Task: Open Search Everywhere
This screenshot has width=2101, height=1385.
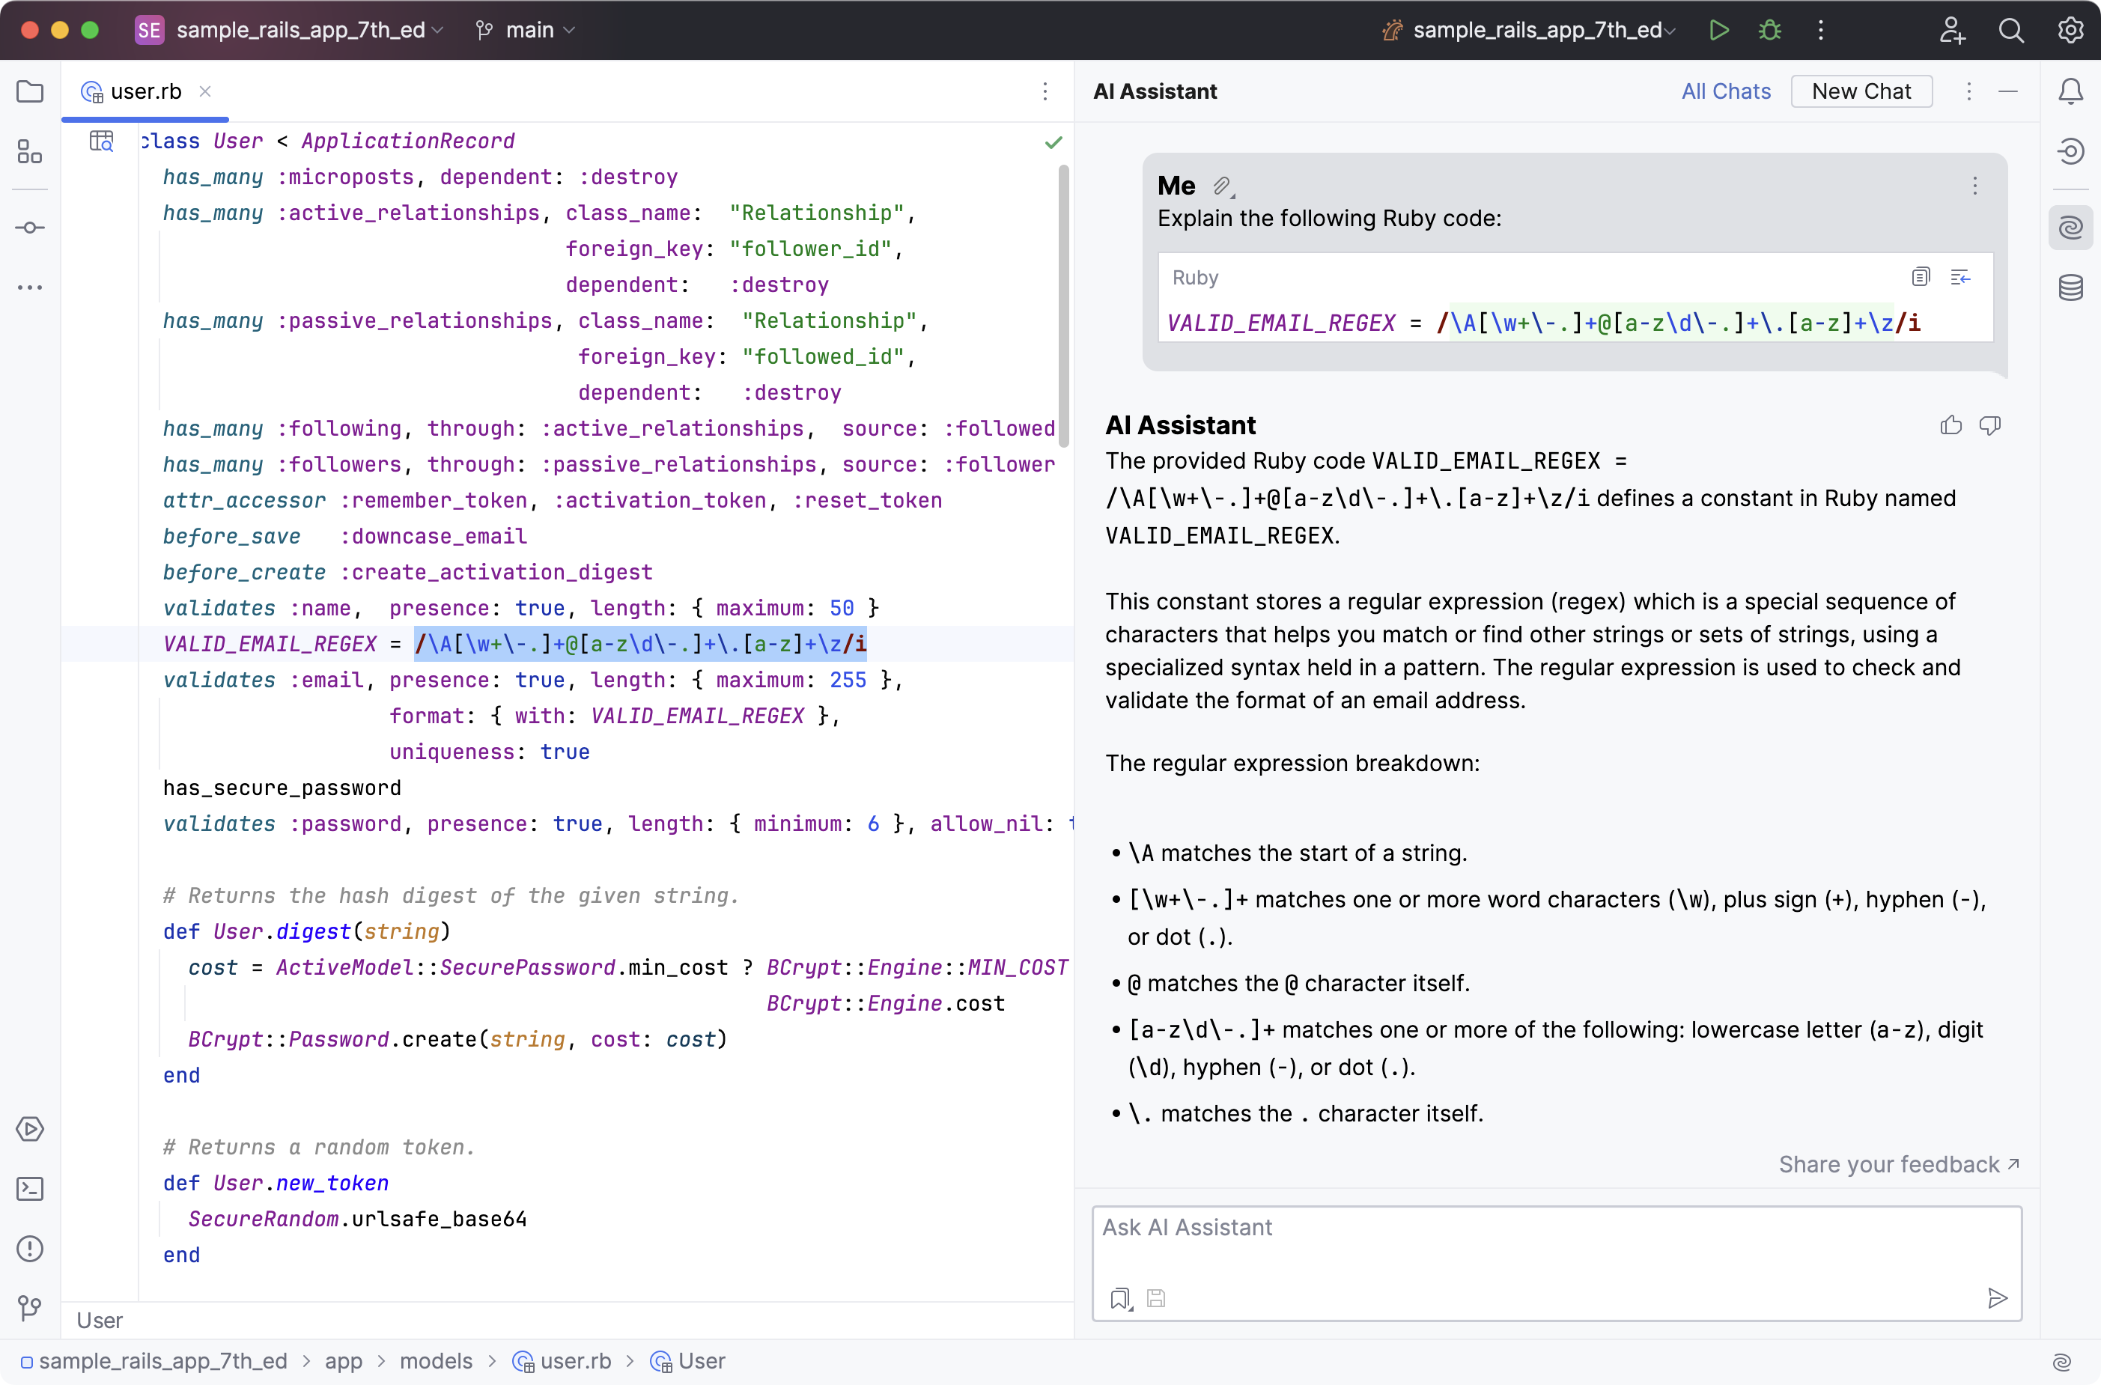Action: 2012,30
